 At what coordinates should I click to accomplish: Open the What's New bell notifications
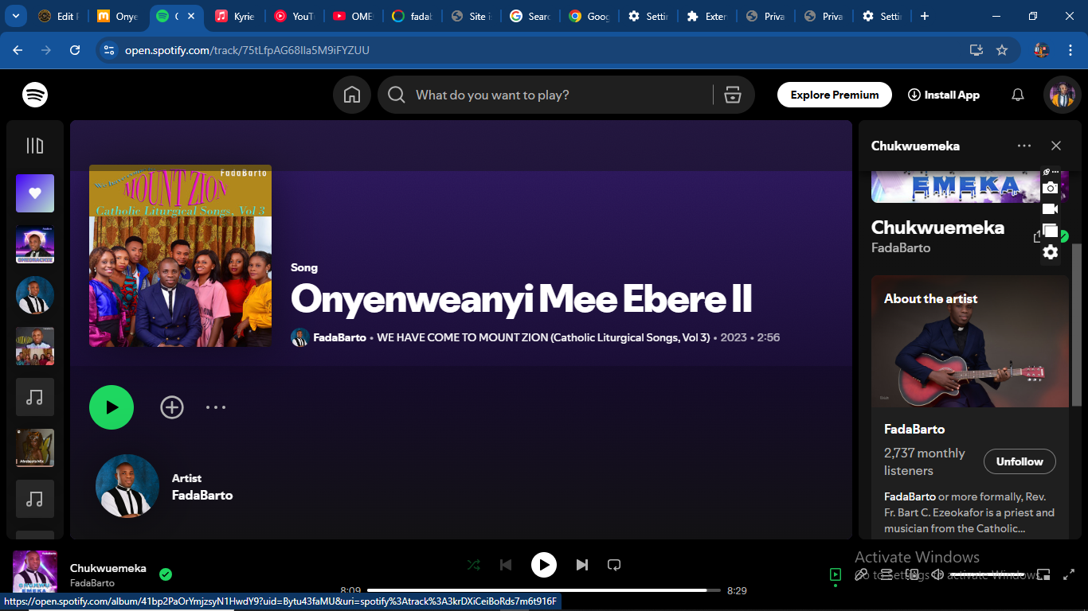1018,95
